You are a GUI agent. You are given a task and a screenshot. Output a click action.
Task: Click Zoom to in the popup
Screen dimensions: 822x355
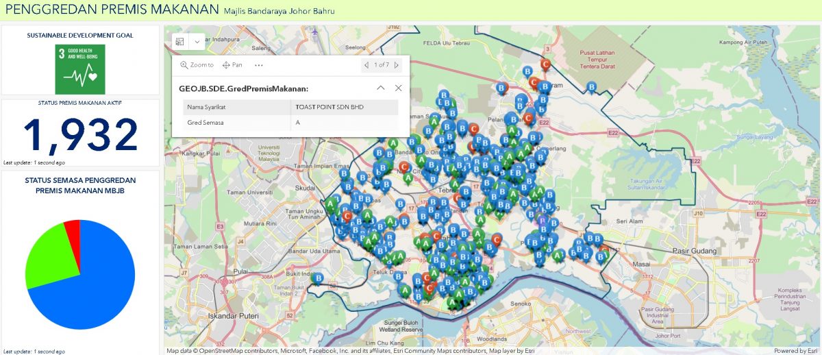point(197,65)
